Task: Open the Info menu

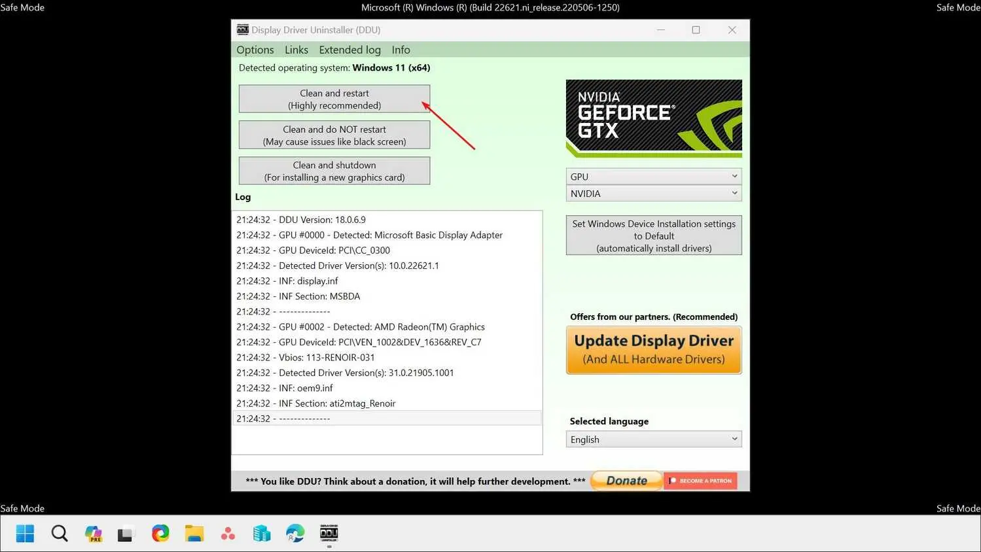Action: pyautogui.click(x=401, y=50)
